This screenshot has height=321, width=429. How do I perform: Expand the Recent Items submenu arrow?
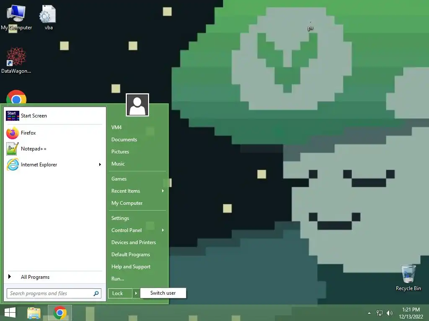[163, 191]
